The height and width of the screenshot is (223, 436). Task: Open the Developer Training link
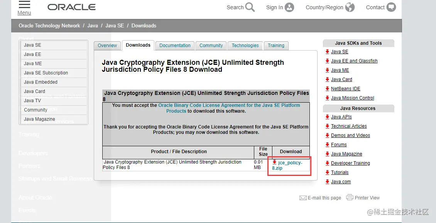point(350,163)
